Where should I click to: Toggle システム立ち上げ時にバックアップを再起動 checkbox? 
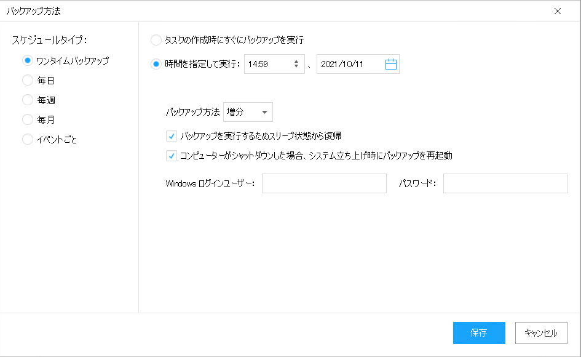click(171, 156)
